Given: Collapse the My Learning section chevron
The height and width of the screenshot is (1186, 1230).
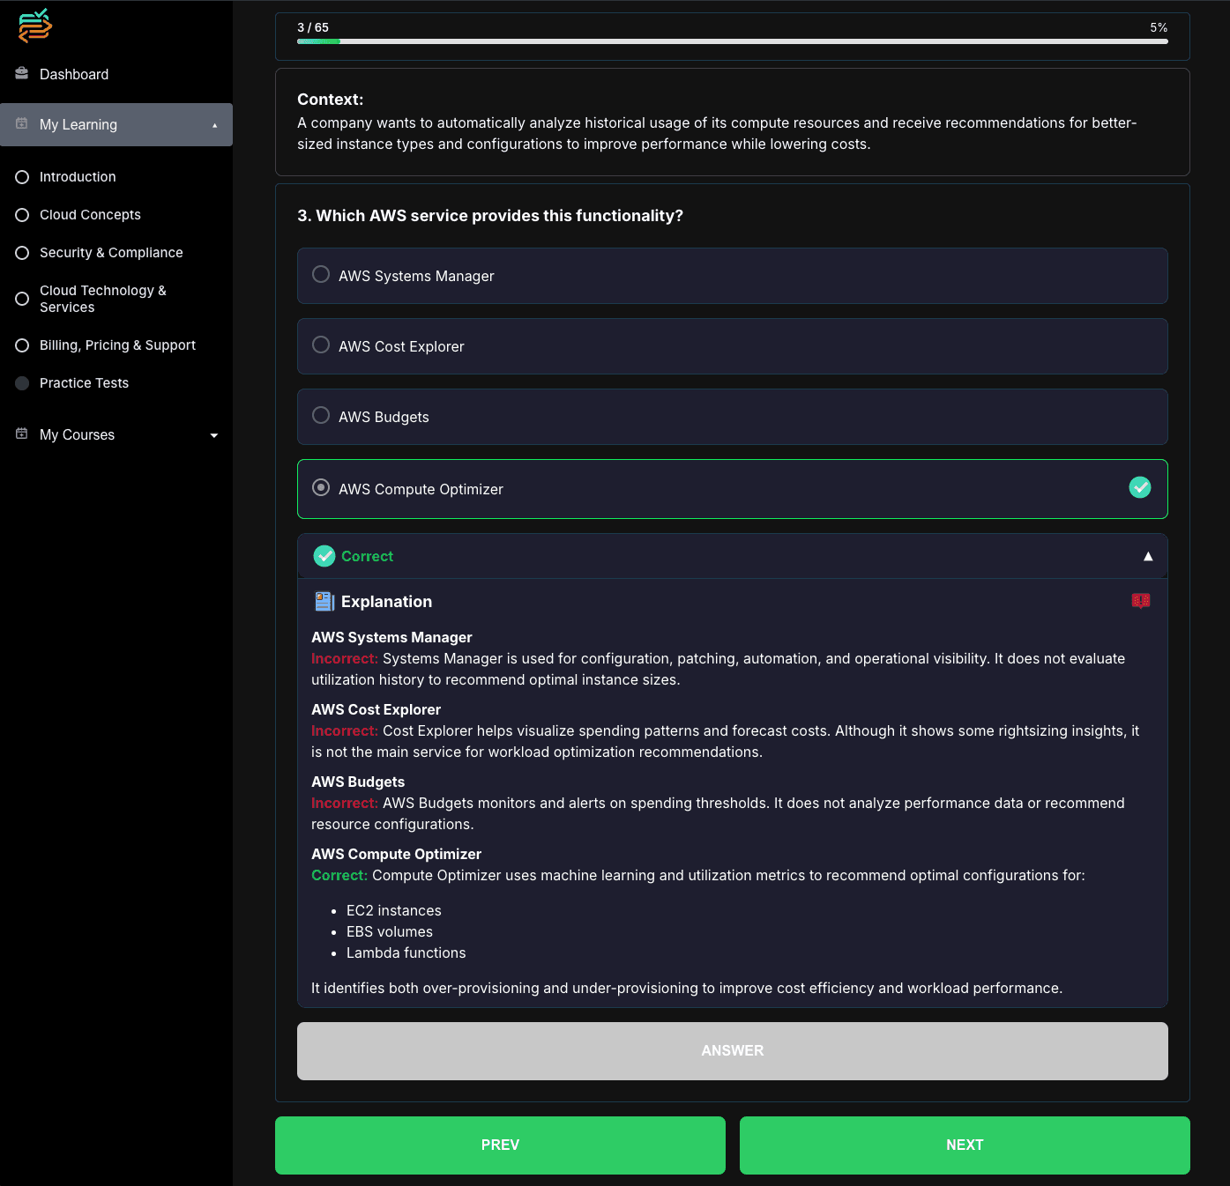Looking at the screenshot, I should [x=214, y=124].
